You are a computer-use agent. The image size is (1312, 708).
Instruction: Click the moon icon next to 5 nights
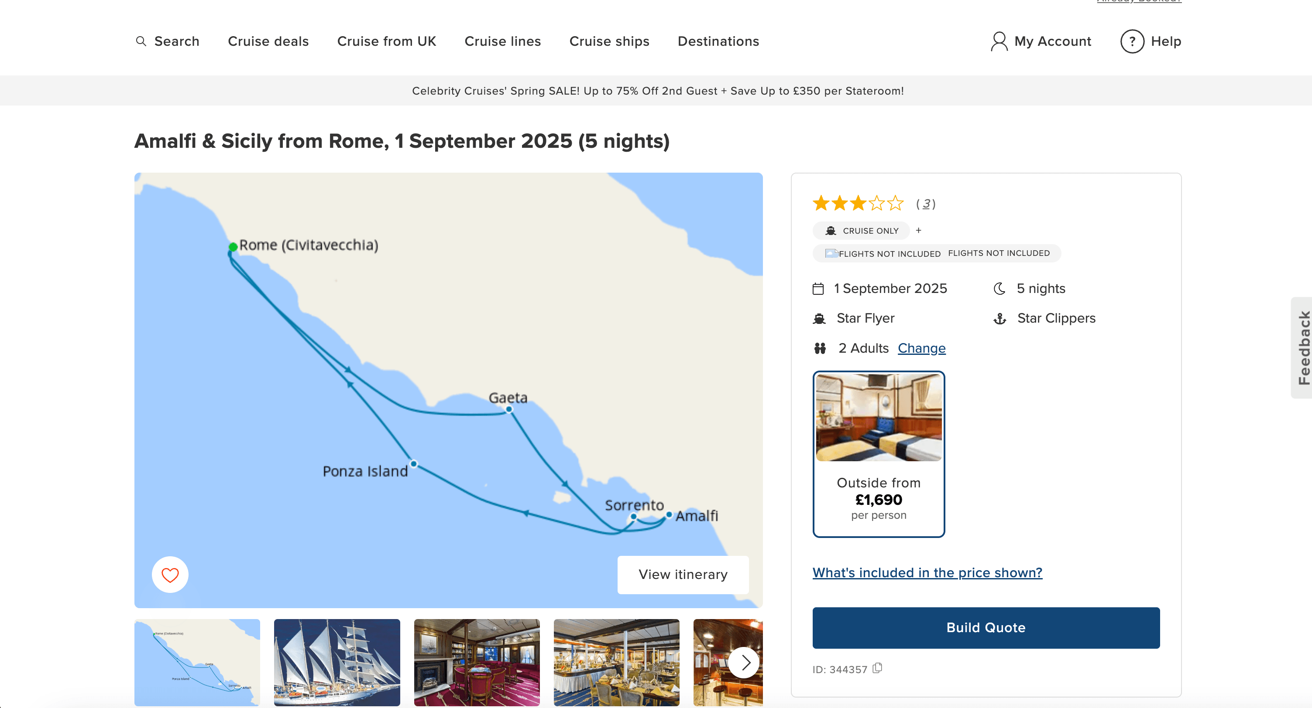[1000, 288]
